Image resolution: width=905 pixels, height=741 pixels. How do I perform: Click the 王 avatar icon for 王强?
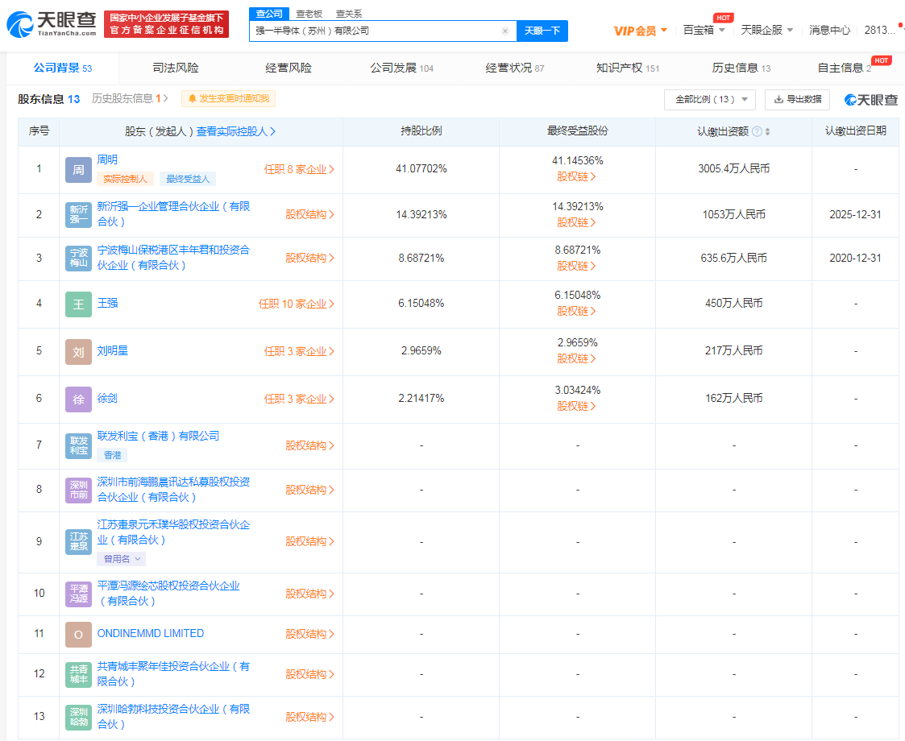pos(78,304)
